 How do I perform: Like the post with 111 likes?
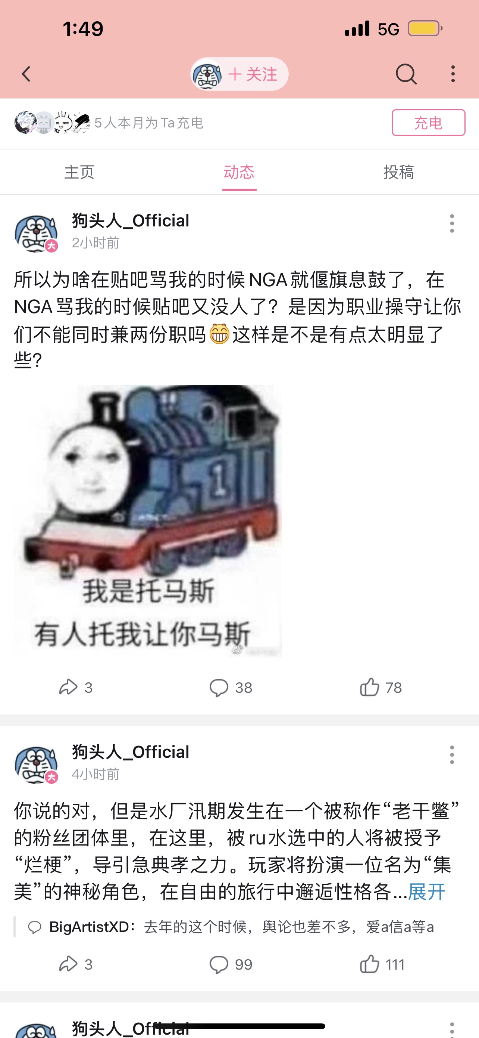click(382, 964)
